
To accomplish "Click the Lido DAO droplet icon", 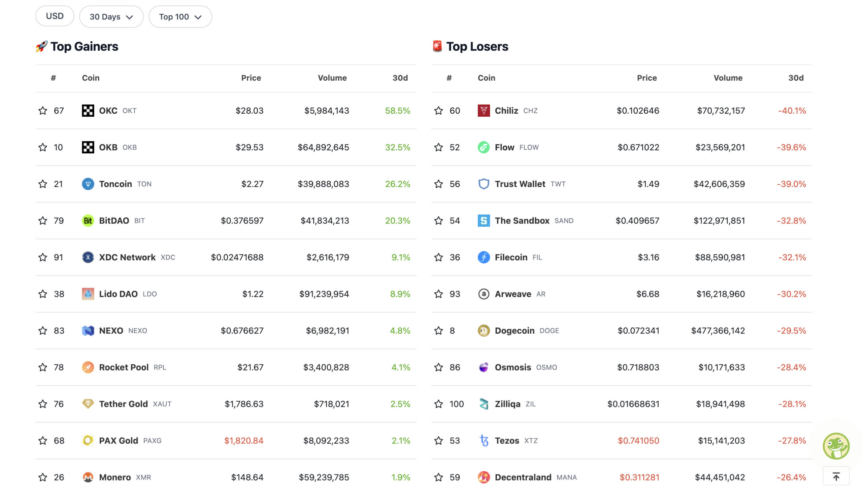I will (x=88, y=294).
